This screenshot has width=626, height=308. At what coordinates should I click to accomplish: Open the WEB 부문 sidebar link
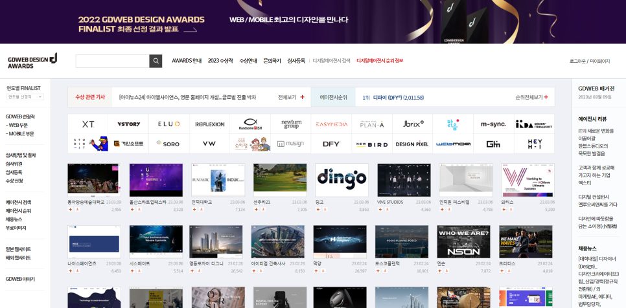17,125
